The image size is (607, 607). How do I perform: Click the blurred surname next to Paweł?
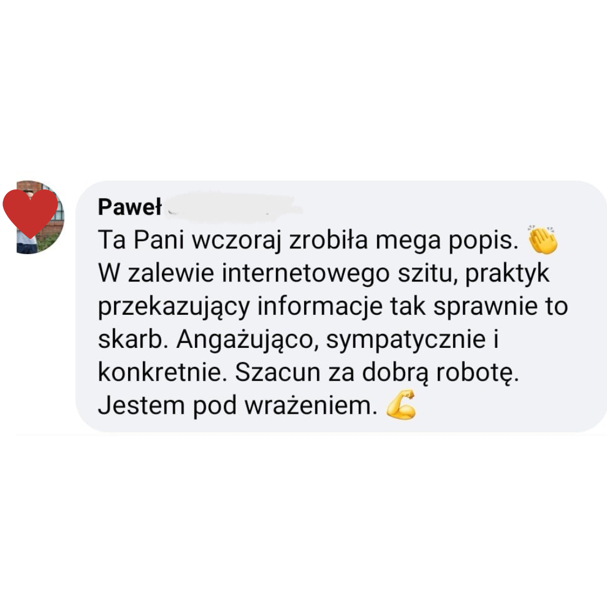click(x=233, y=207)
